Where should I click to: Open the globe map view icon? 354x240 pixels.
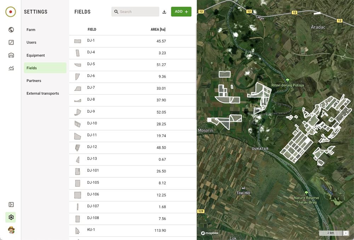11,30
